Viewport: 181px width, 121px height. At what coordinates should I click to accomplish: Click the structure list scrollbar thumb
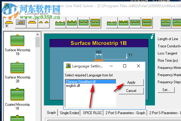37,42
